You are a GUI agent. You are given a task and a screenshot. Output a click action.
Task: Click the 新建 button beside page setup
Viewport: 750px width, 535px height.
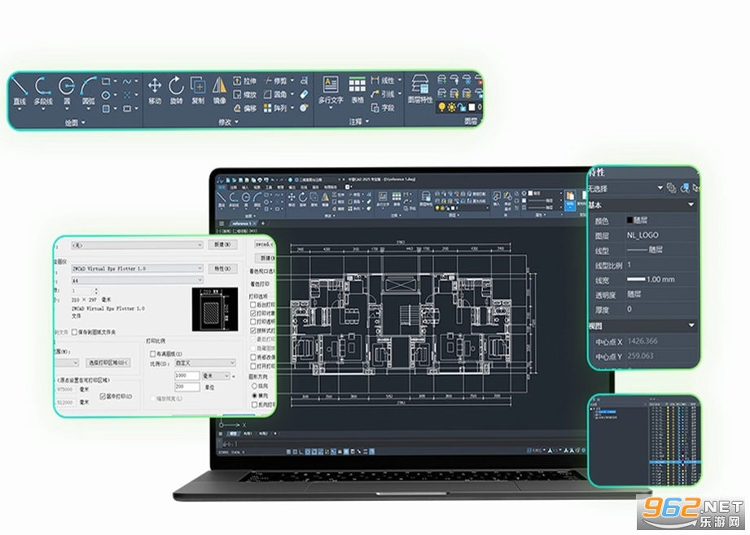(222, 244)
